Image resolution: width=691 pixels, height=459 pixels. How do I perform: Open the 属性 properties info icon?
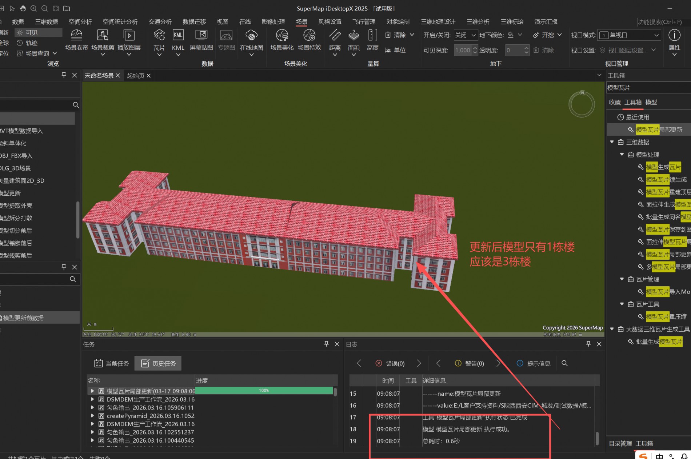click(674, 36)
